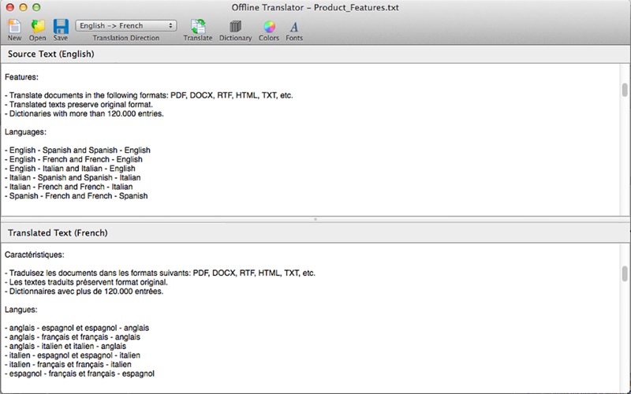Click "English - Spanish and Spanish - English" line
This screenshot has height=394, width=631.
[77, 150]
